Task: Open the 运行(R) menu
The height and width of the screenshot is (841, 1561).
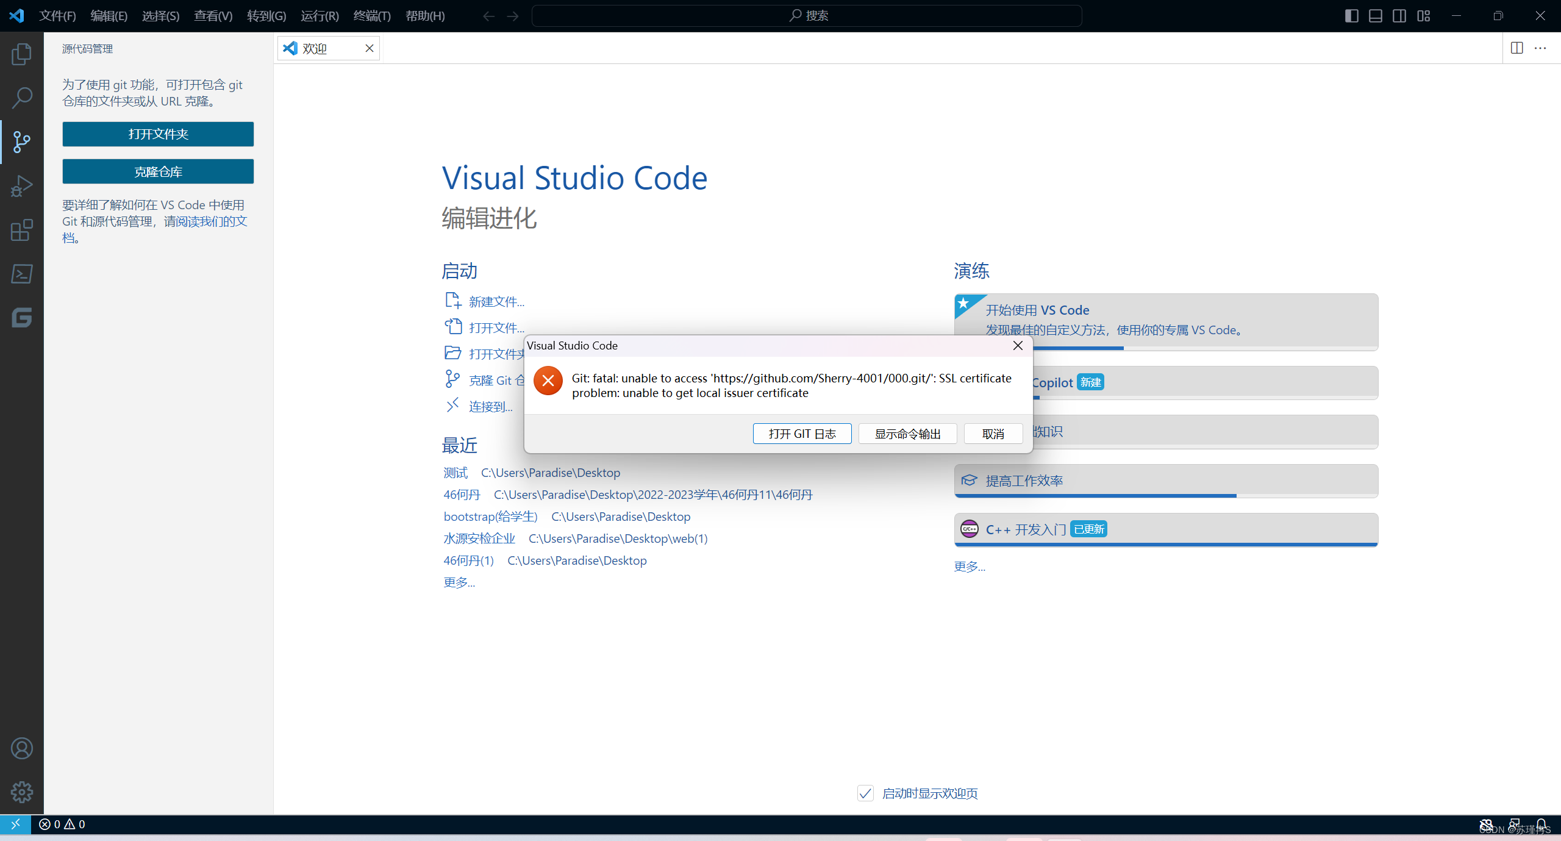Action: point(320,16)
